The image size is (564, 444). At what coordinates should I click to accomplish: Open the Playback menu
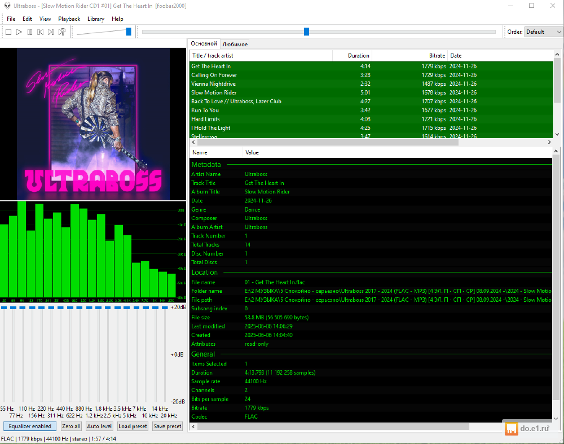(x=69, y=19)
